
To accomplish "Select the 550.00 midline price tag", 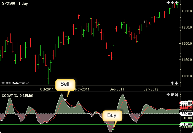I will pos(186,114).
